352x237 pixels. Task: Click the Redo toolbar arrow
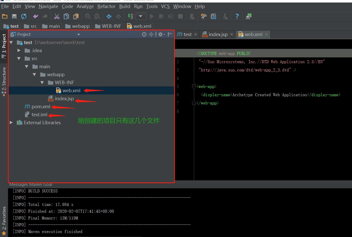click(x=45, y=17)
